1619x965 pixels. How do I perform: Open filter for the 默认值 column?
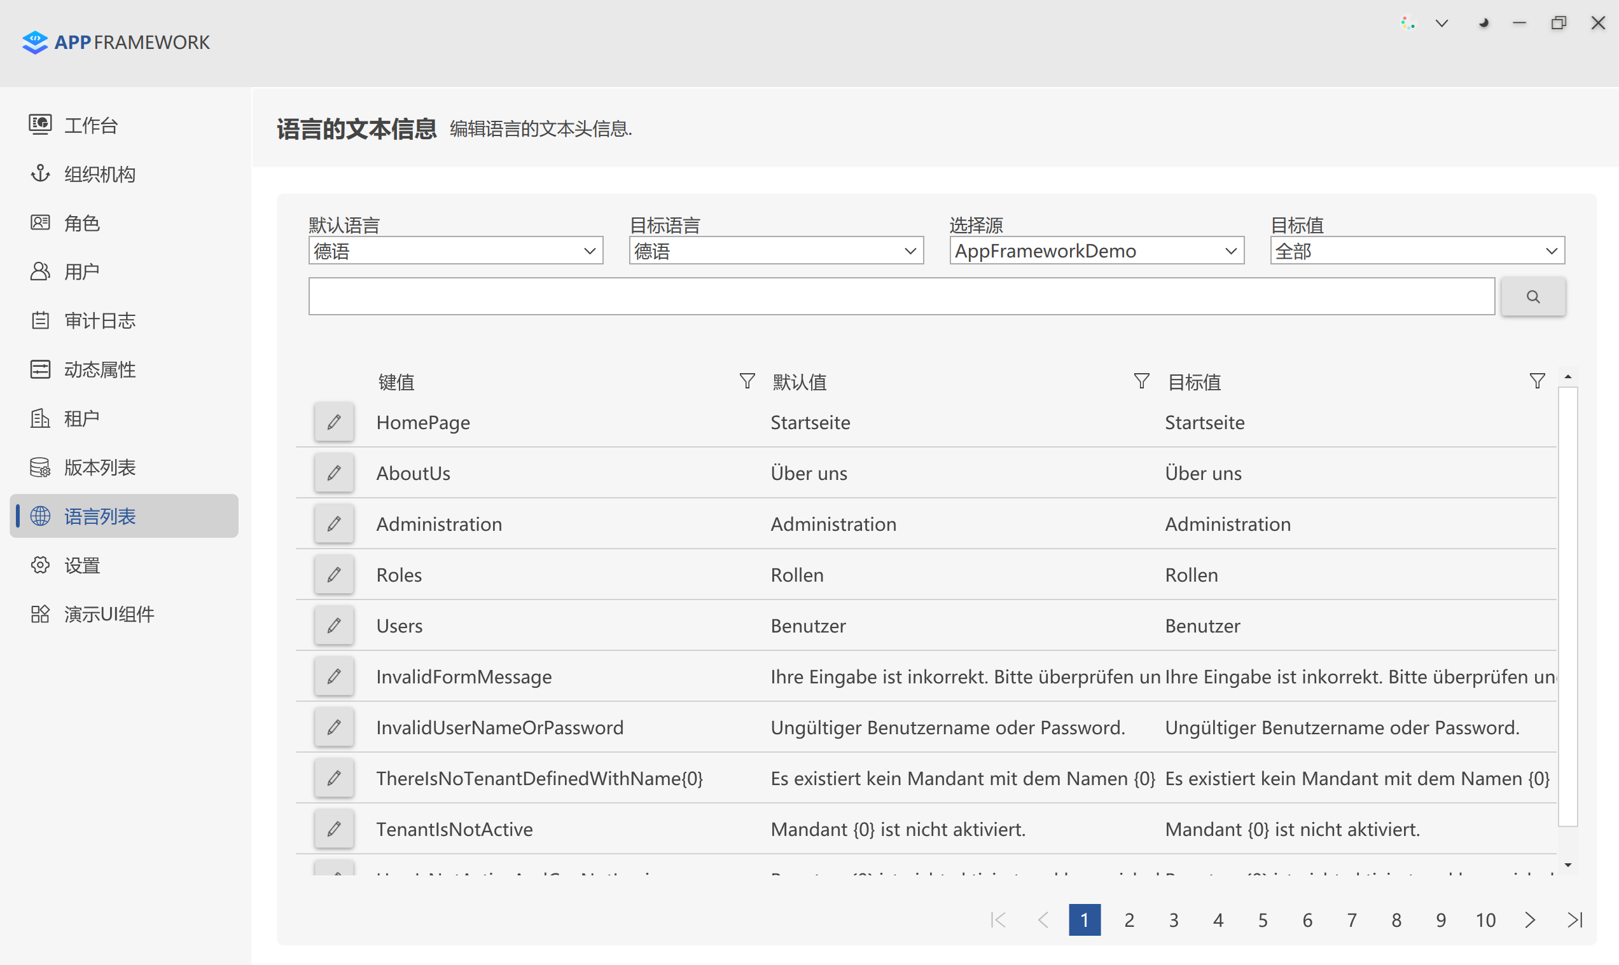pos(1141,381)
